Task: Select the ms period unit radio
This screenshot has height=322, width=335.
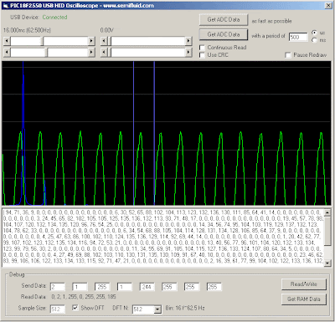Action: coord(315,40)
